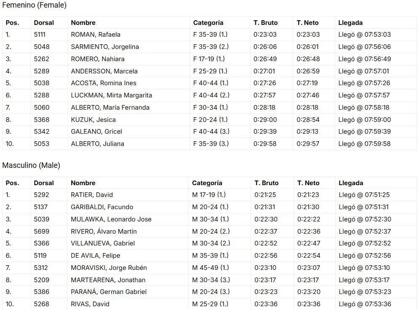Screen dimensions: 418x310
Task: Click the Nombre header in Female table
Action: [83, 23]
